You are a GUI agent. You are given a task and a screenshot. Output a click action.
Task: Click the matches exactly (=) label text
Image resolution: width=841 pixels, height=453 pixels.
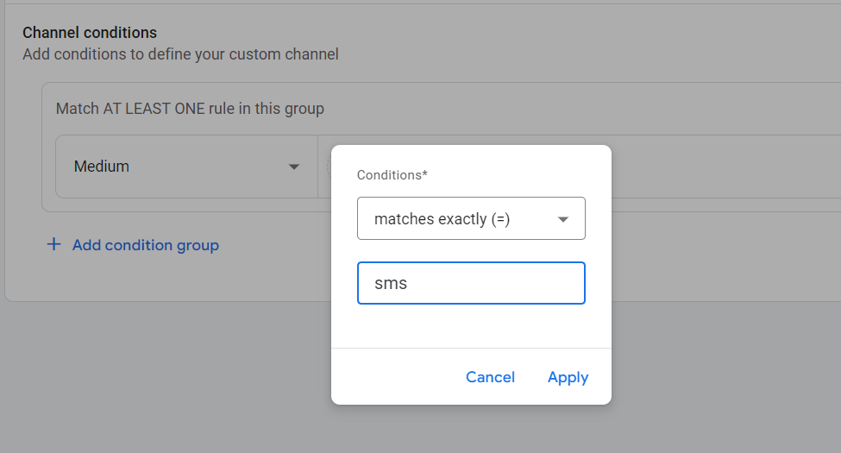click(x=442, y=219)
